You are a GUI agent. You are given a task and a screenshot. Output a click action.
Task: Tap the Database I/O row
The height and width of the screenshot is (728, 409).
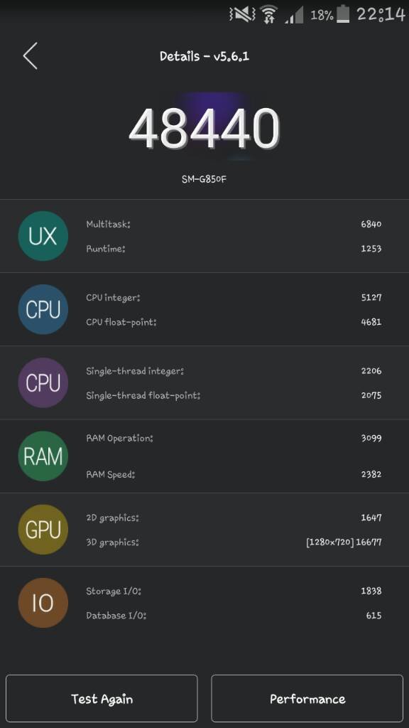point(234,615)
